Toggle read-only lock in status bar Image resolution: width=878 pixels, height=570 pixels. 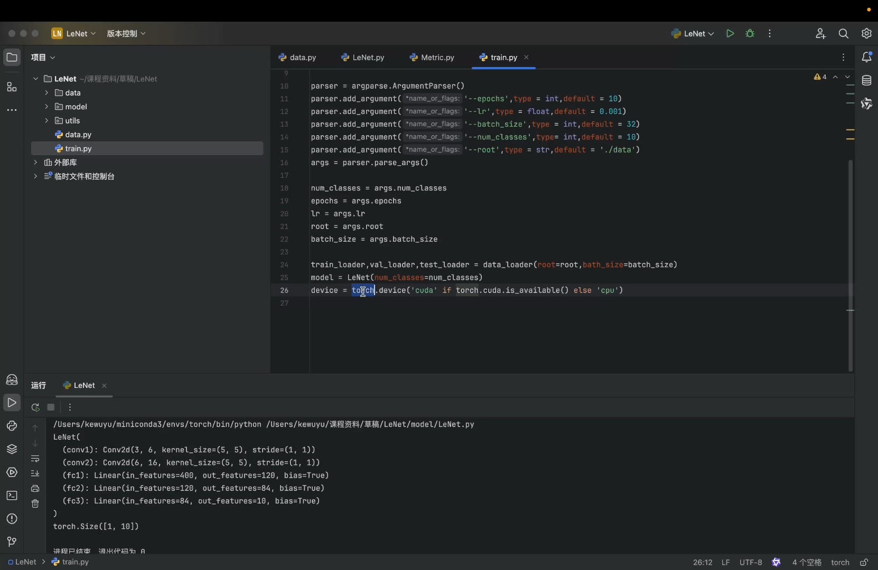coord(864,562)
